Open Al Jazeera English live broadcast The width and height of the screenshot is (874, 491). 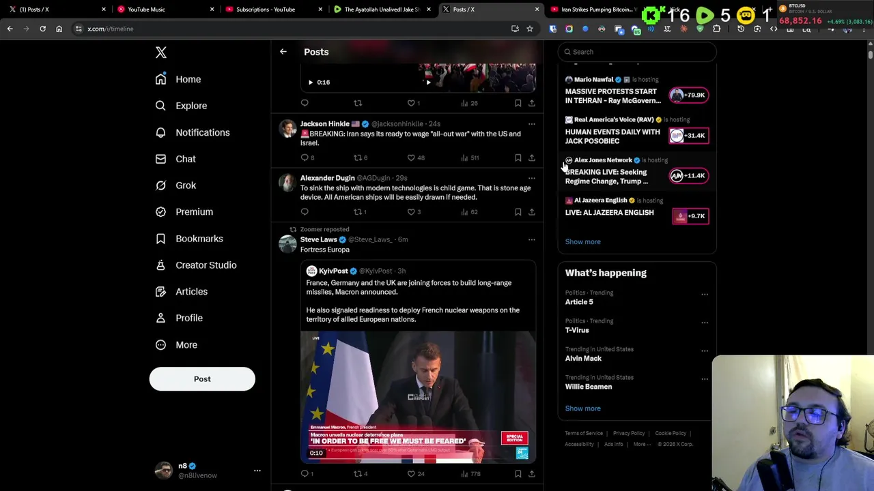637,212
